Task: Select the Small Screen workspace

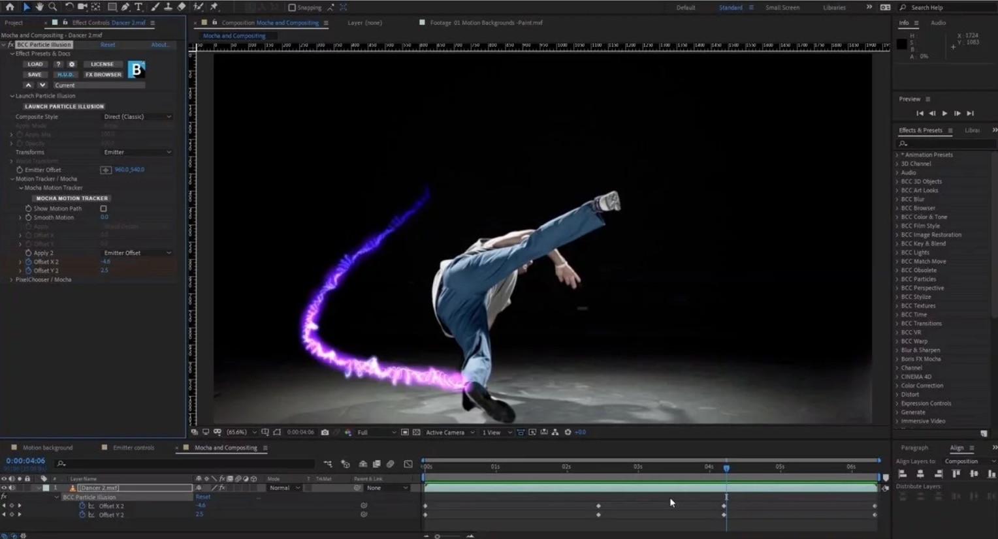Action: pos(782,8)
